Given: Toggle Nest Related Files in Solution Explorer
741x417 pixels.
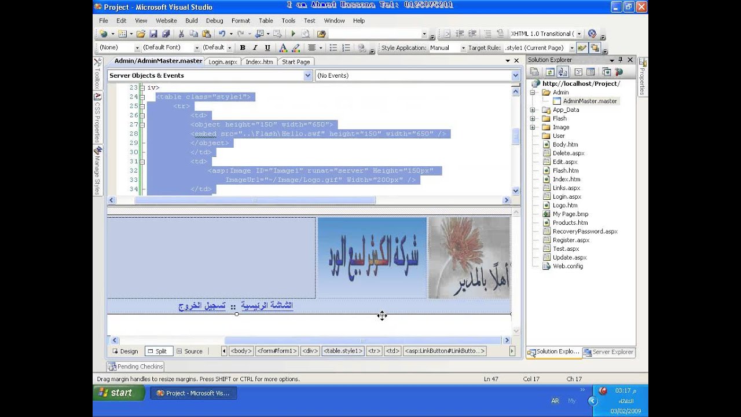Looking at the screenshot, I should [563, 72].
